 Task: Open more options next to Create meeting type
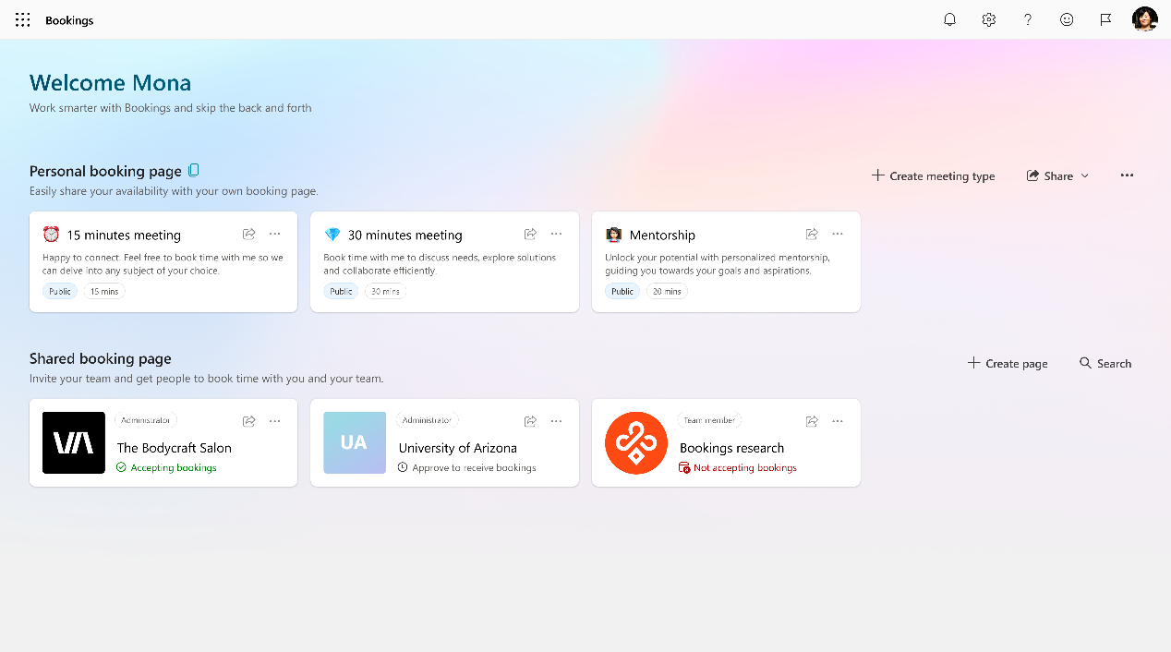1127,175
